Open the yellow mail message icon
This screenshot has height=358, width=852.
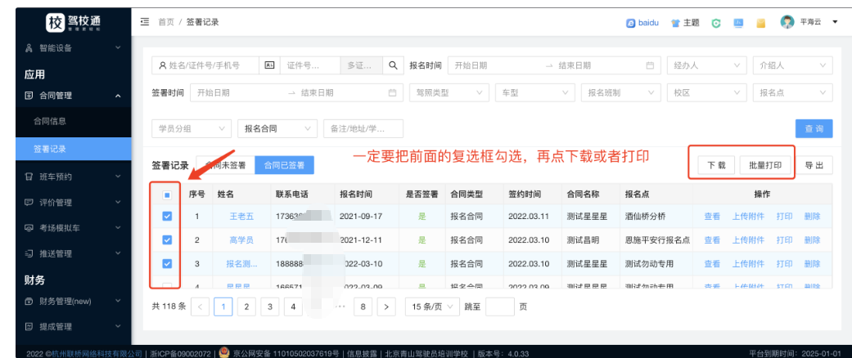coord(760,23)
